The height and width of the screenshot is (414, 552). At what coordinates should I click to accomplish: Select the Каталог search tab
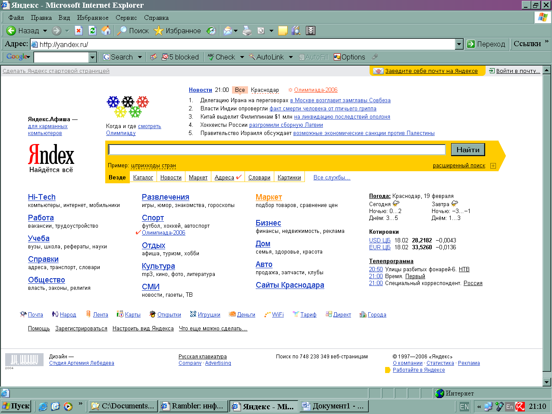point(143,177)
